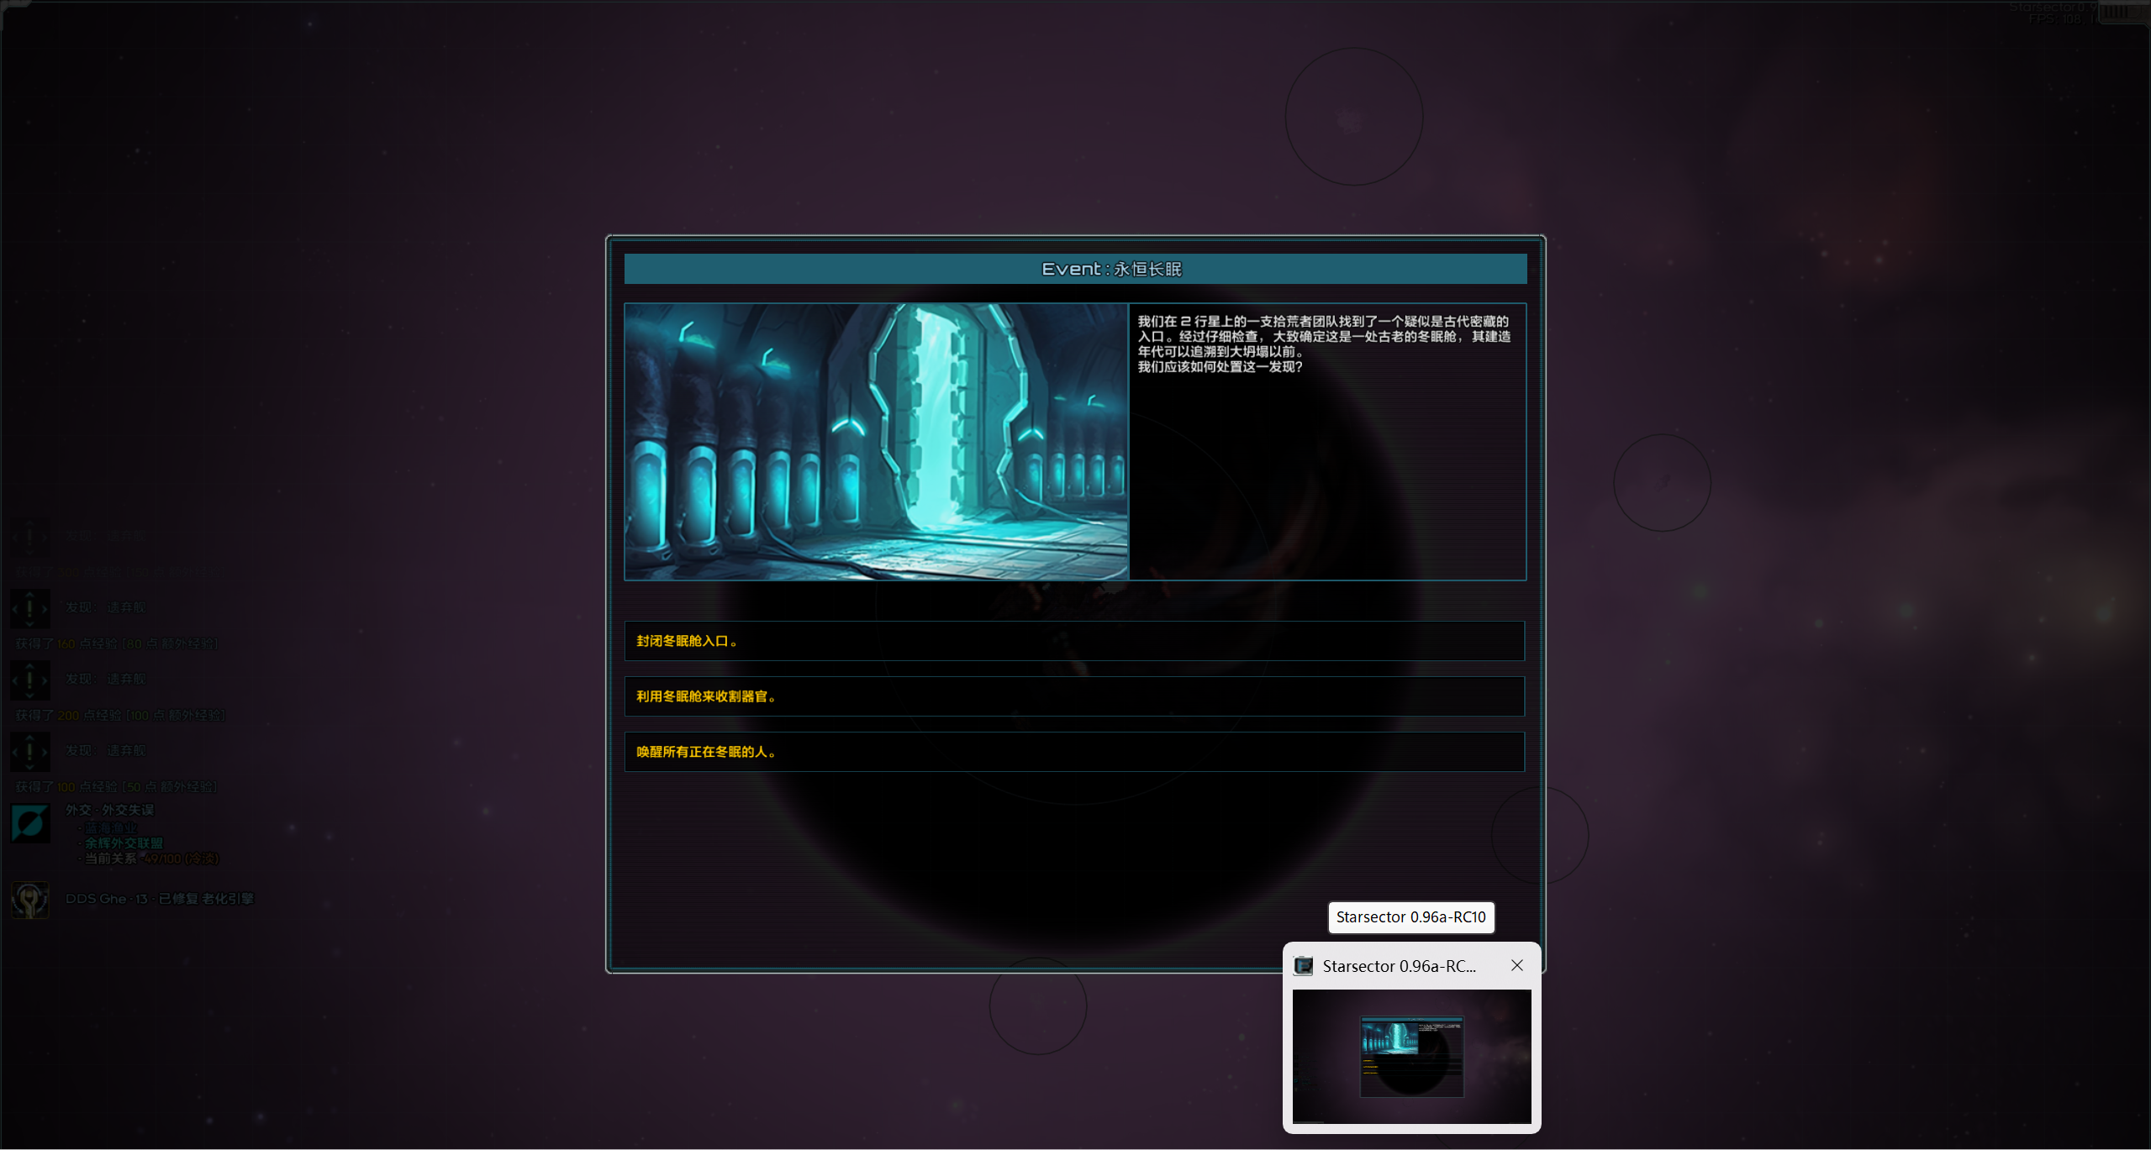Viewport: 2151px width, 1150px height.
Task: Click the derelict discovery icon above the 100 XP message
Action: pyautogui.click(x=30, y=751)
